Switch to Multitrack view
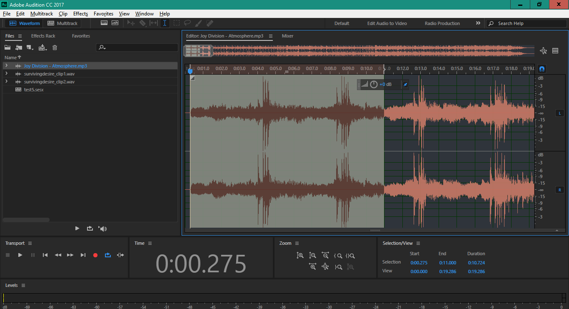This screenshot has width=569, height=309. [62, 23]
